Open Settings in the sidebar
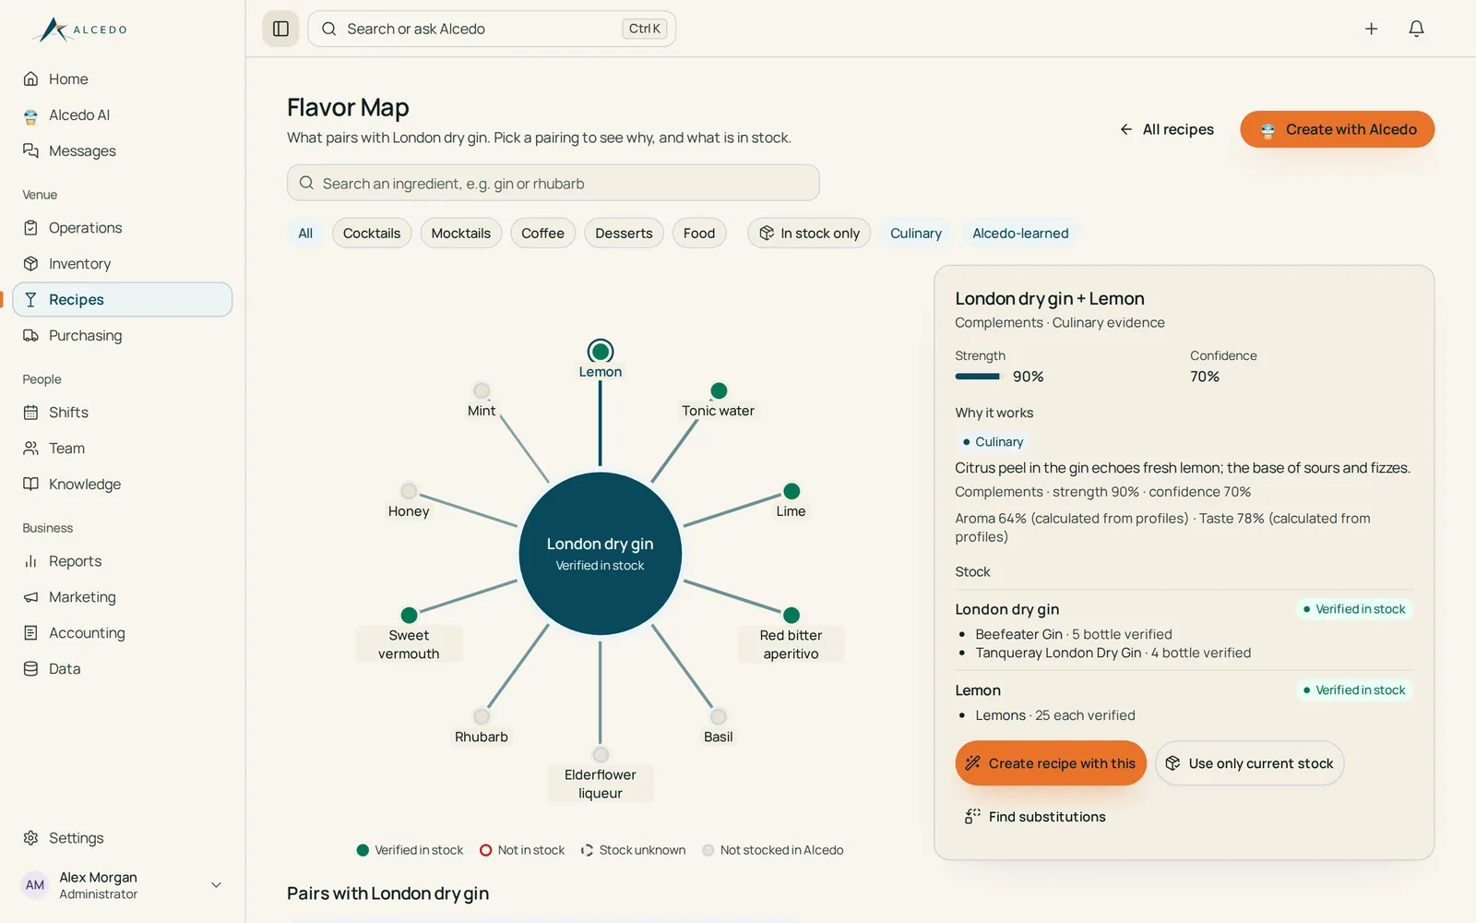 [x=123, y=838]
